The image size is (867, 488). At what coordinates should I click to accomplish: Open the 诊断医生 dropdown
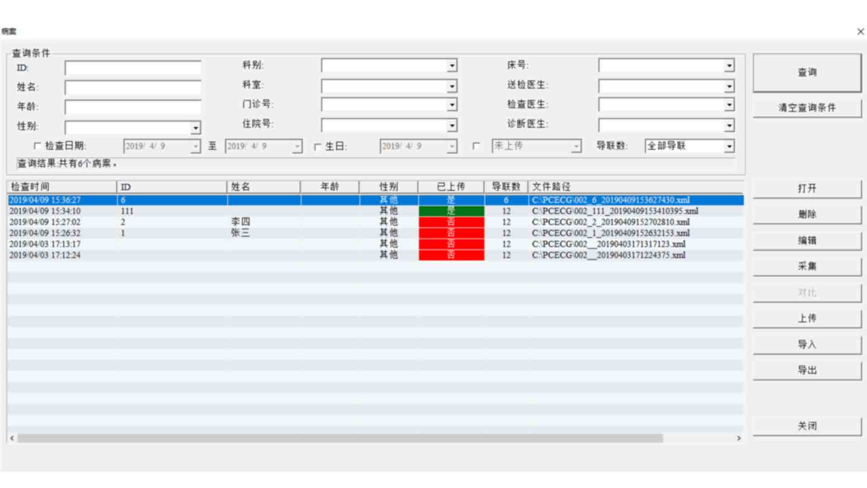(x=729, y=125)
